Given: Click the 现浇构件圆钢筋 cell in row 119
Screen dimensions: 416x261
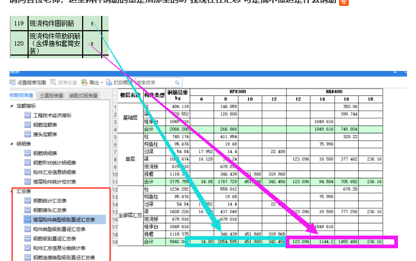Looking at the screenshot, I should (55, 23).
